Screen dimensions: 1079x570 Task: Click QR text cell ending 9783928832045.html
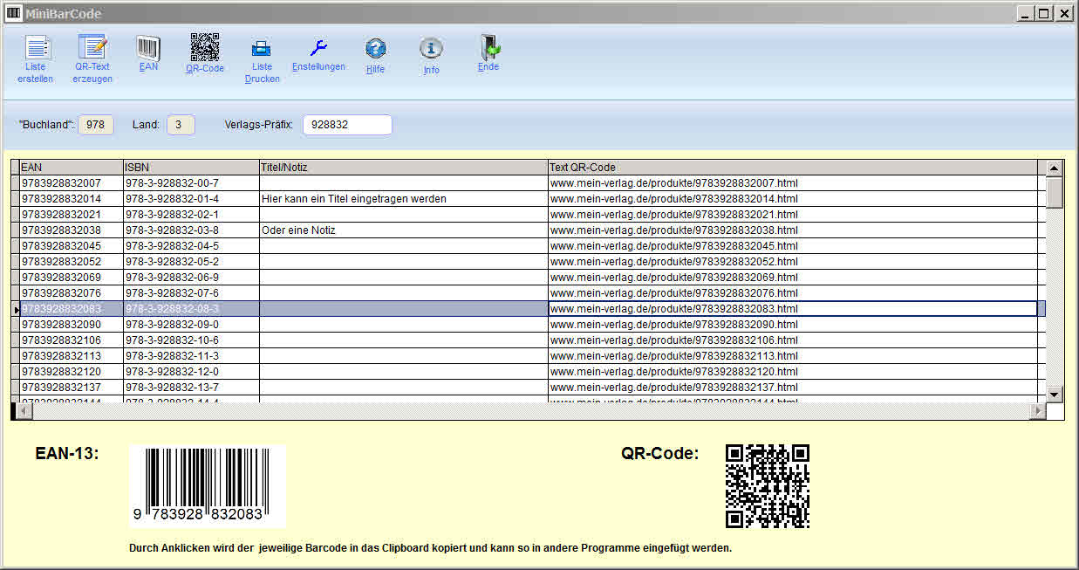coord(793,246)
